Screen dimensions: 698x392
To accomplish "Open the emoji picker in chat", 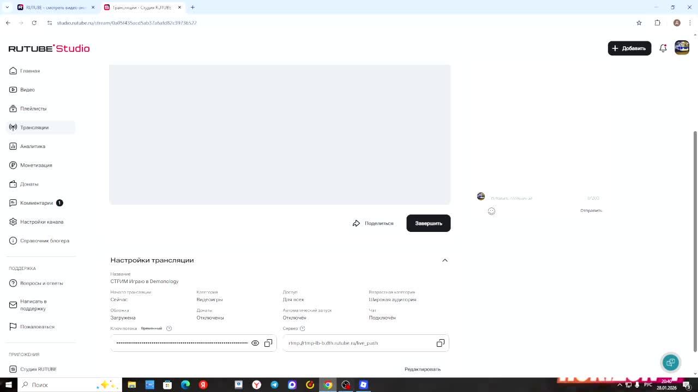I will 491,211.
